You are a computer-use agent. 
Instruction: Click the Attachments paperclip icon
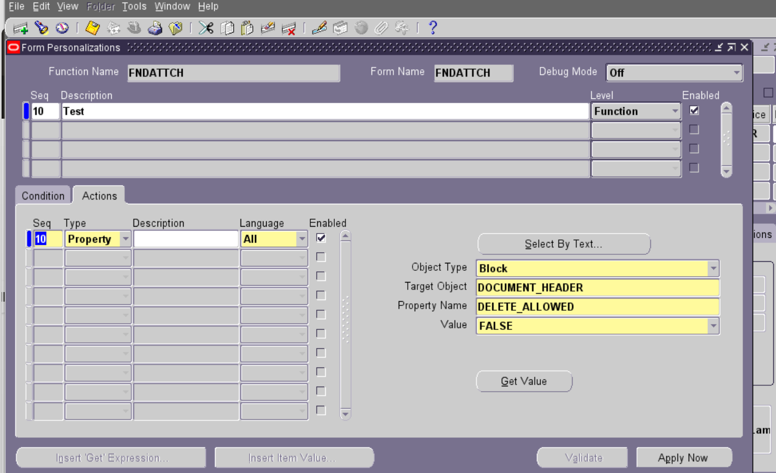[381, 28]
